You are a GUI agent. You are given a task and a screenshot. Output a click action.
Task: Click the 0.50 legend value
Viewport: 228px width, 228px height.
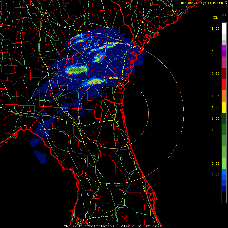click(x=216, y=152)
